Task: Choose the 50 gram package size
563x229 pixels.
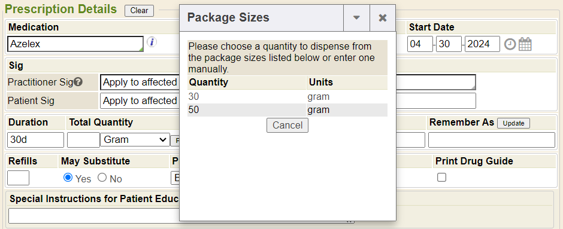Action: 287,110
